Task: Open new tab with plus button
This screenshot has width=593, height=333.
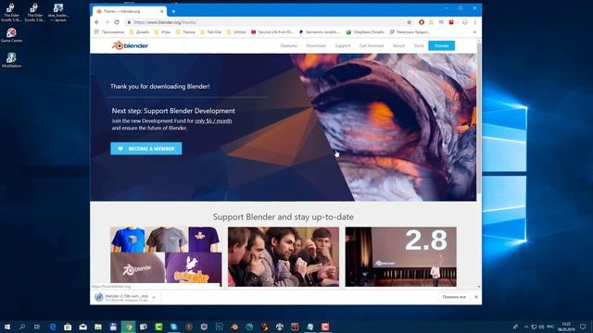Action: pos(173,11)
